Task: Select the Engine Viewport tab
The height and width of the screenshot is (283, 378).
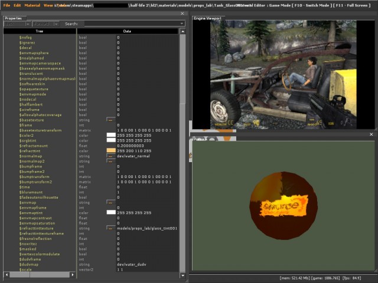Action: (x=207, y=18)
